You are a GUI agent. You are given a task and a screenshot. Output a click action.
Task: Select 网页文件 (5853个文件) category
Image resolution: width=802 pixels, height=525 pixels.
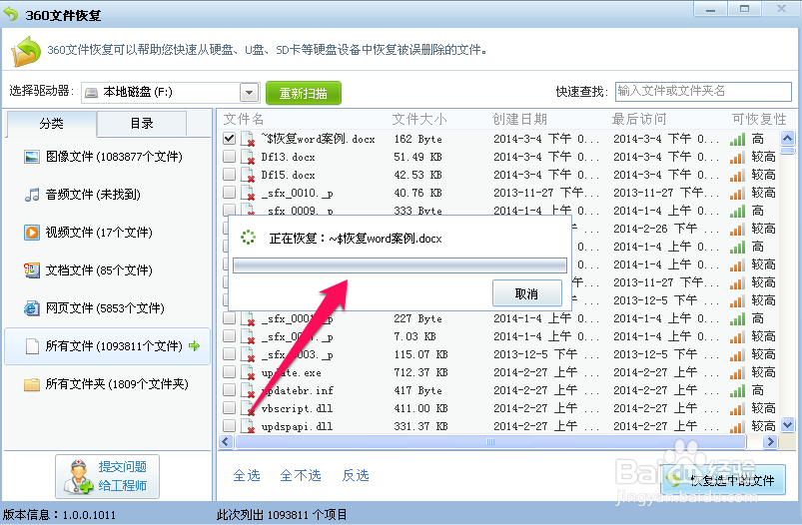pos(108,308)
